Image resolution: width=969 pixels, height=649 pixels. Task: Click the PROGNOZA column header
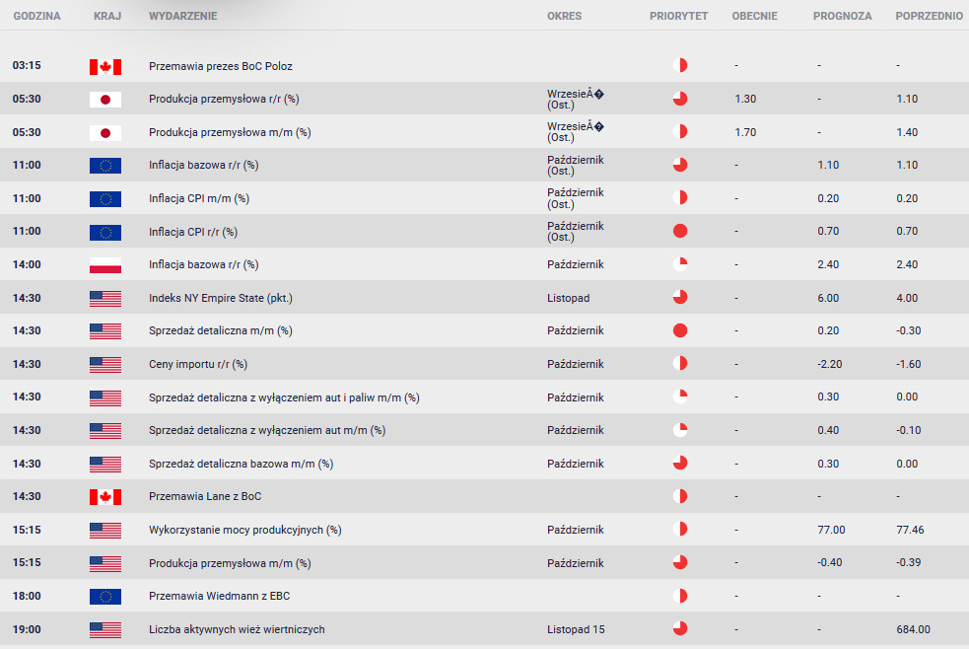coord(842,16)
